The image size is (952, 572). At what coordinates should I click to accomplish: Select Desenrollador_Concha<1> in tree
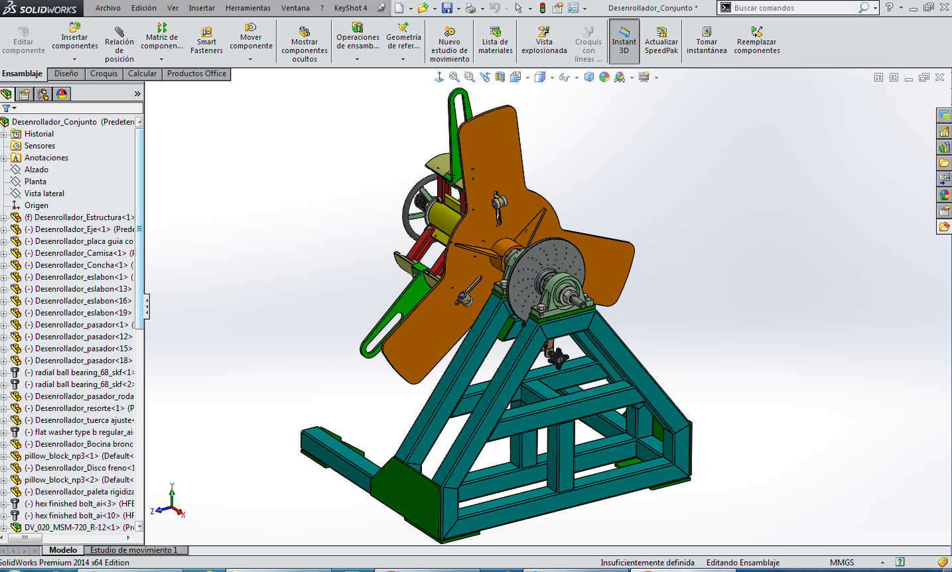tap(79, 265)
